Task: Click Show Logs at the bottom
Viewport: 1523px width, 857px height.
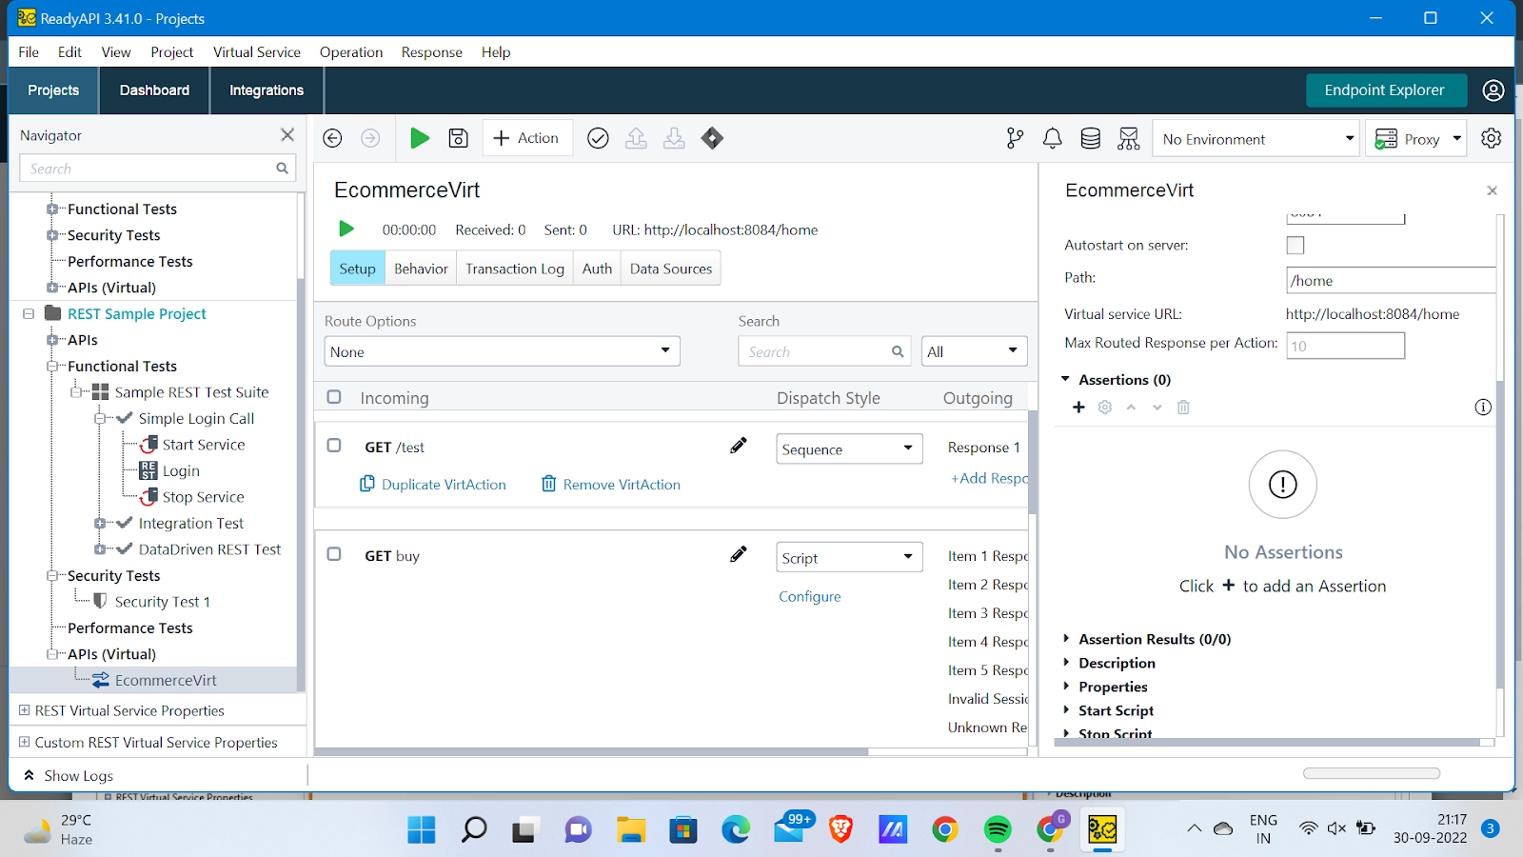Action: click(69, 775)
